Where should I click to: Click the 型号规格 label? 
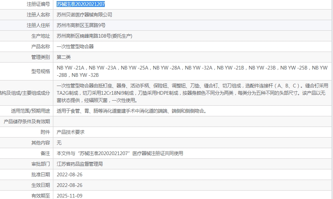tap(41, 71)
